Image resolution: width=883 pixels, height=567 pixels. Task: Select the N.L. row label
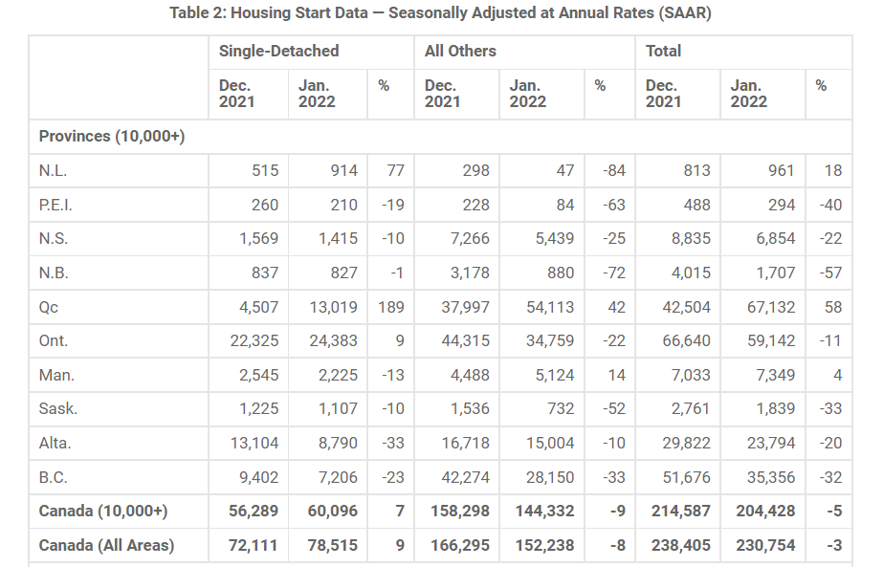[x=53, y=171]
